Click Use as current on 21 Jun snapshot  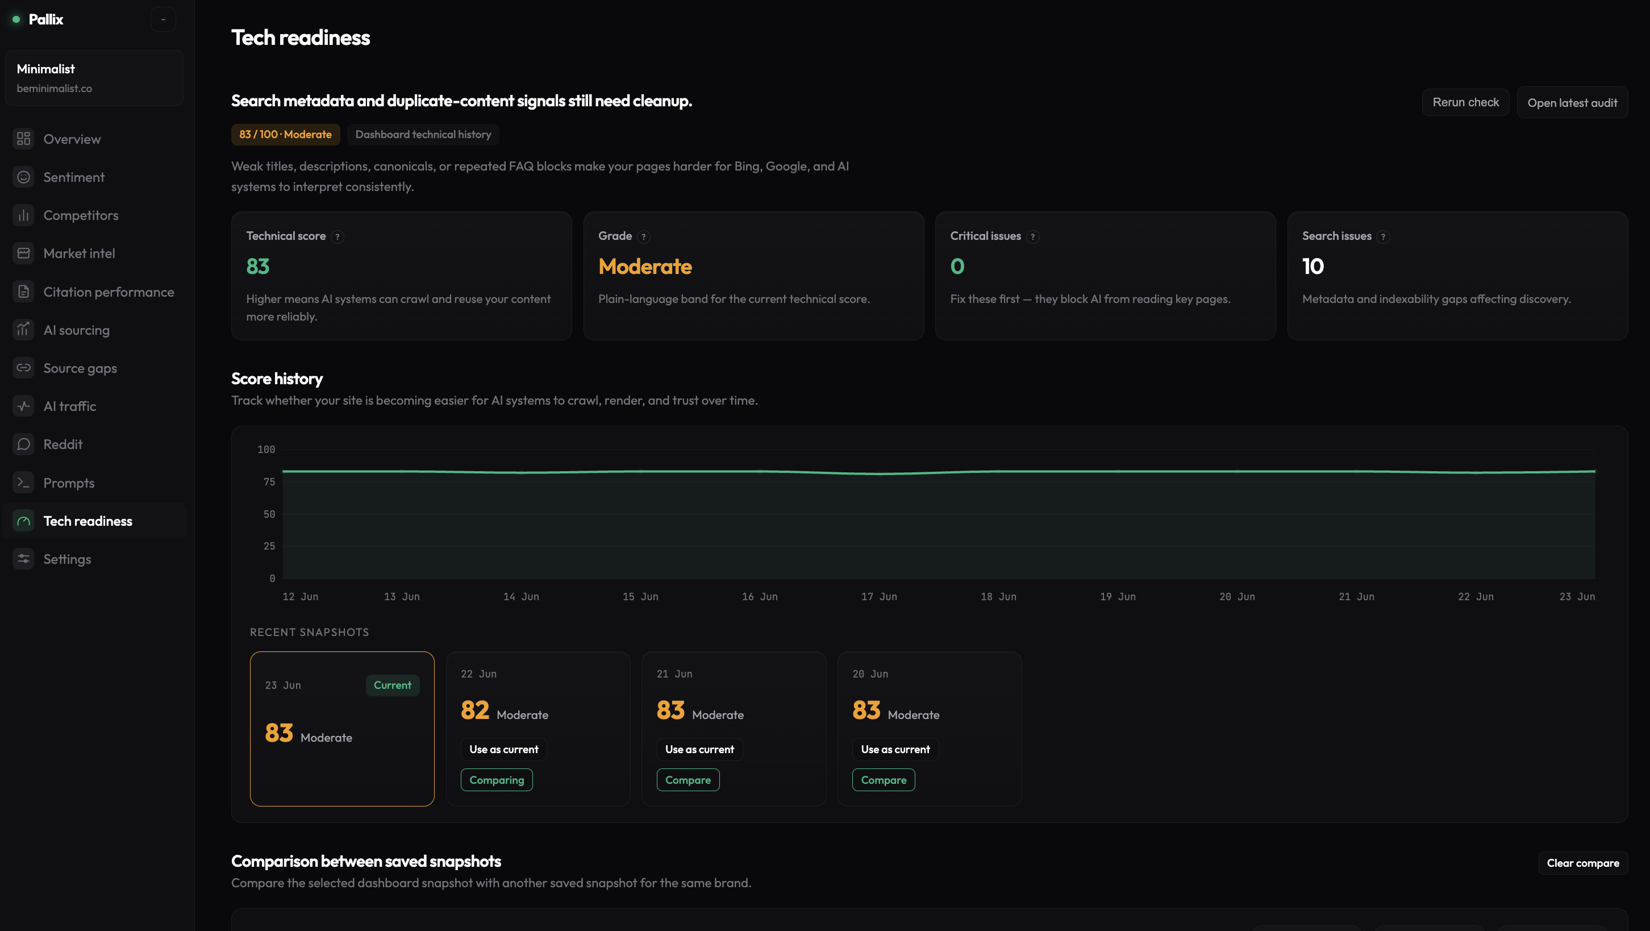pos(699,749)
